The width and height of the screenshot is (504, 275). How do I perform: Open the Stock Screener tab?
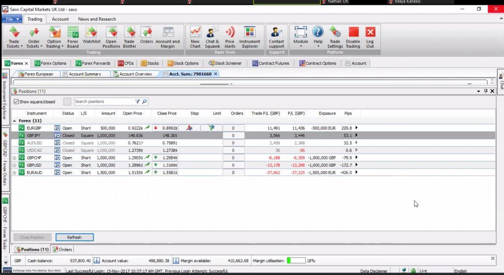[225, 63]
